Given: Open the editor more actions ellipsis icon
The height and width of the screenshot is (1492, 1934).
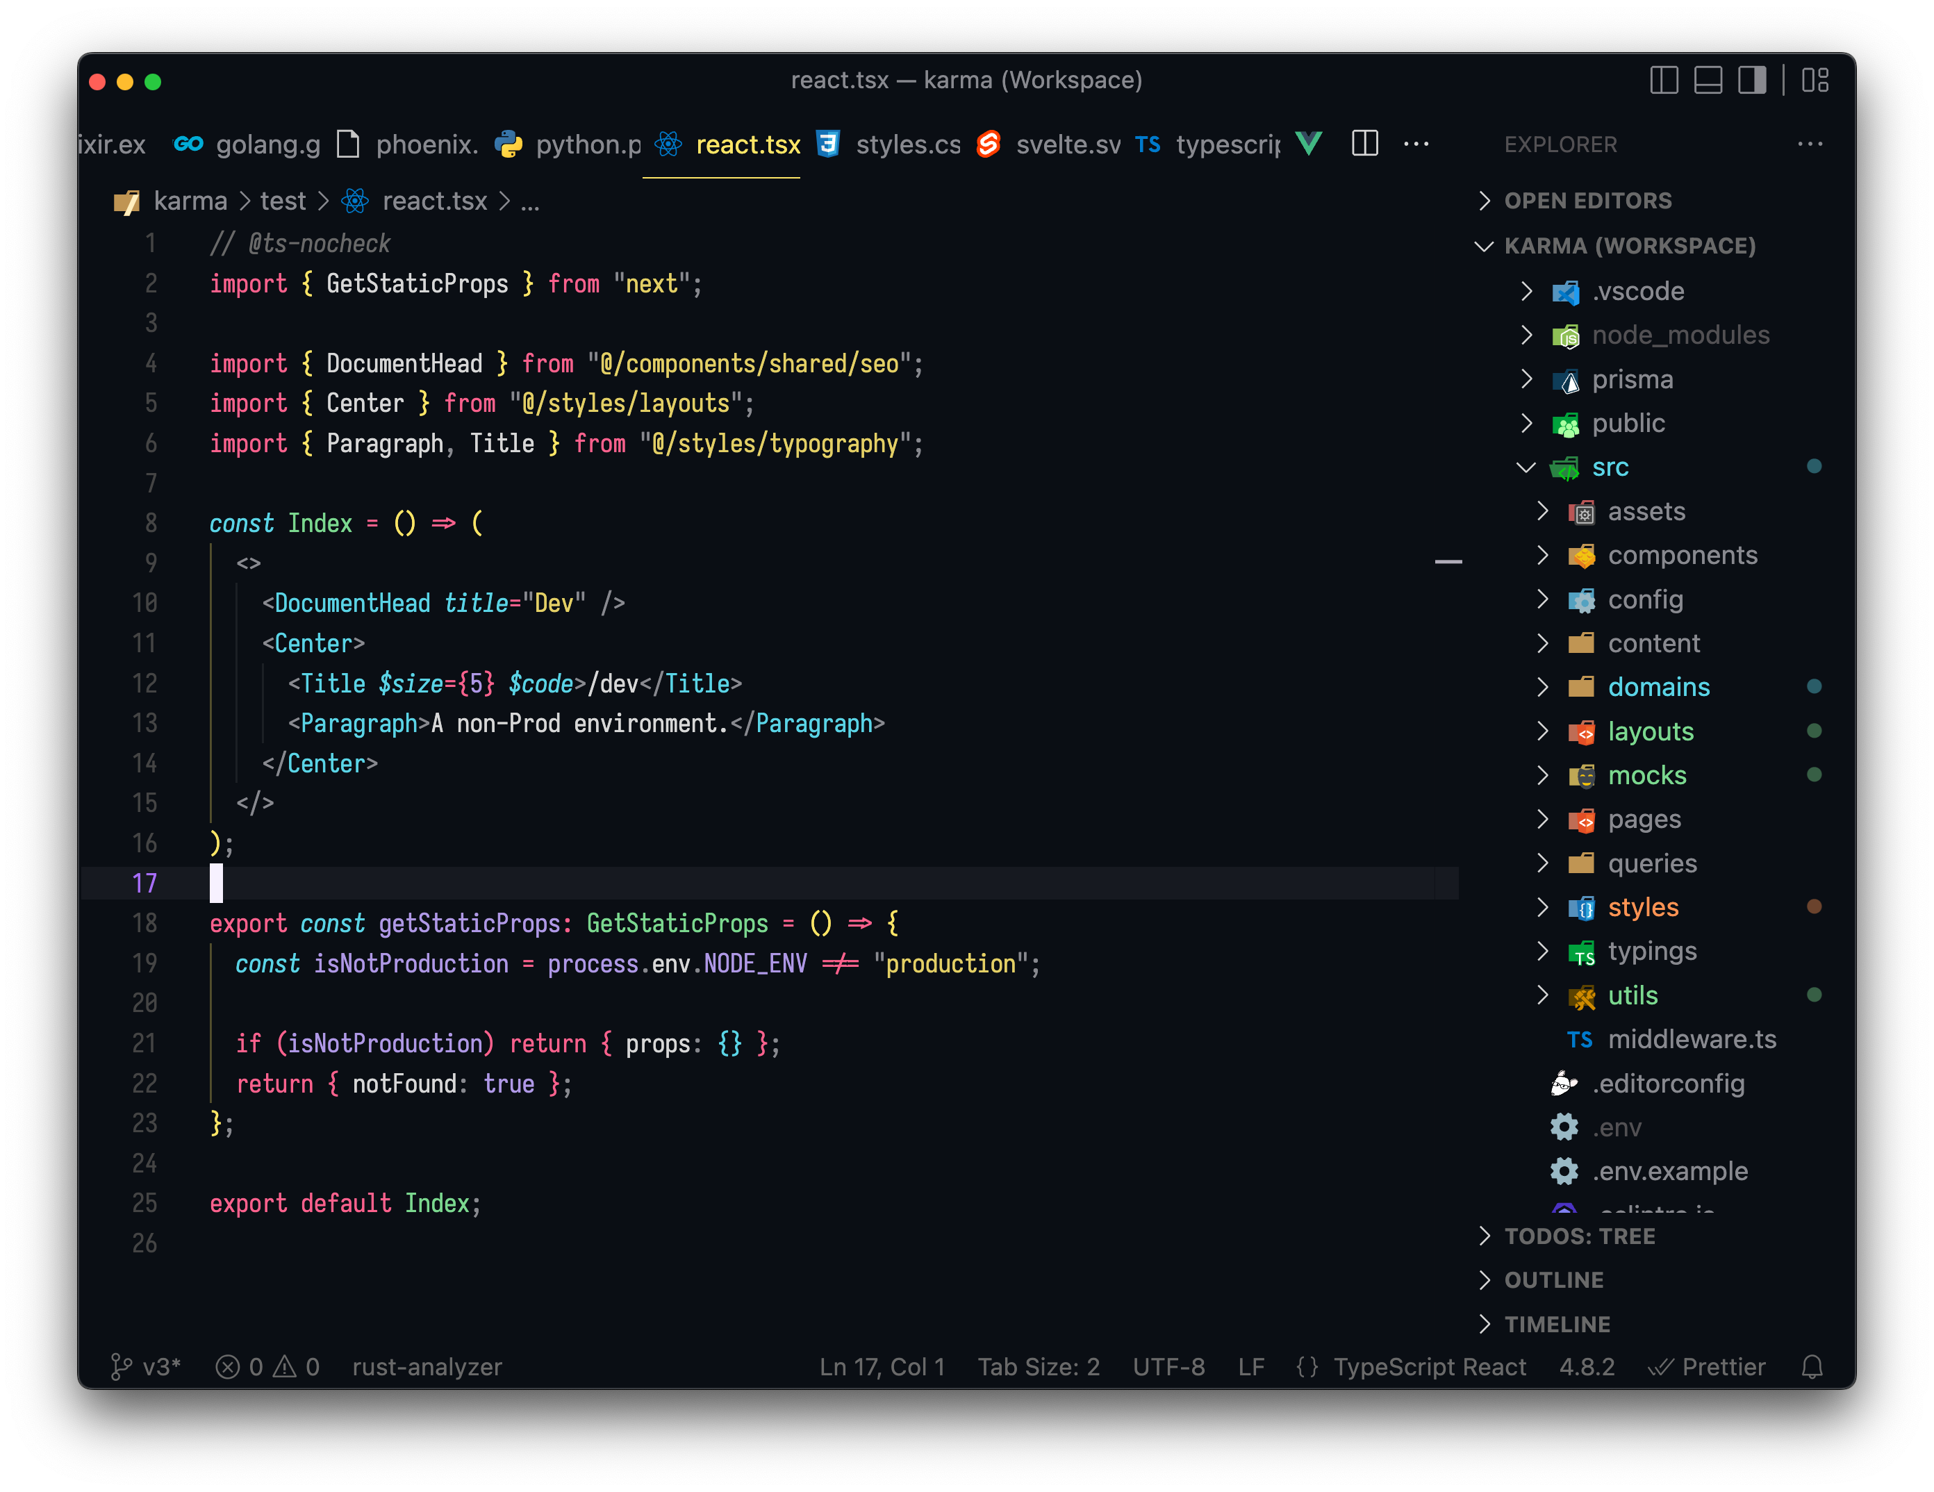Looking at the screenshot, I should pos(1416,144).
